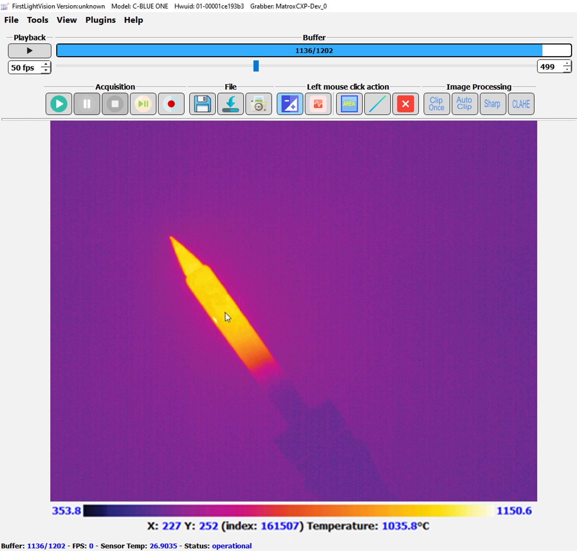
Task: Click the download to disk icon
Action: coord(231,104)
